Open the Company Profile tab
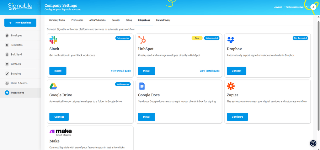320x150 pixels. [x=57, y=20]
